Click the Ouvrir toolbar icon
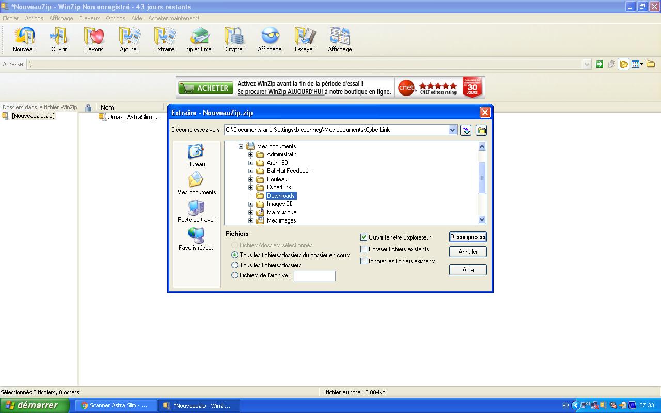661x413 pixels. pyautogui.click(x=59, y=40)
